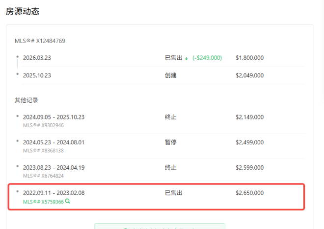Screen dimensions: 324x229
Task: Click the $2,599,000 listing price
Action: coord(249,167)
